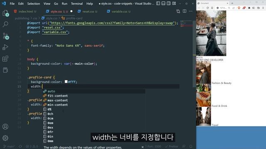
Task: Open the Go menu
Action: (56, 4)
